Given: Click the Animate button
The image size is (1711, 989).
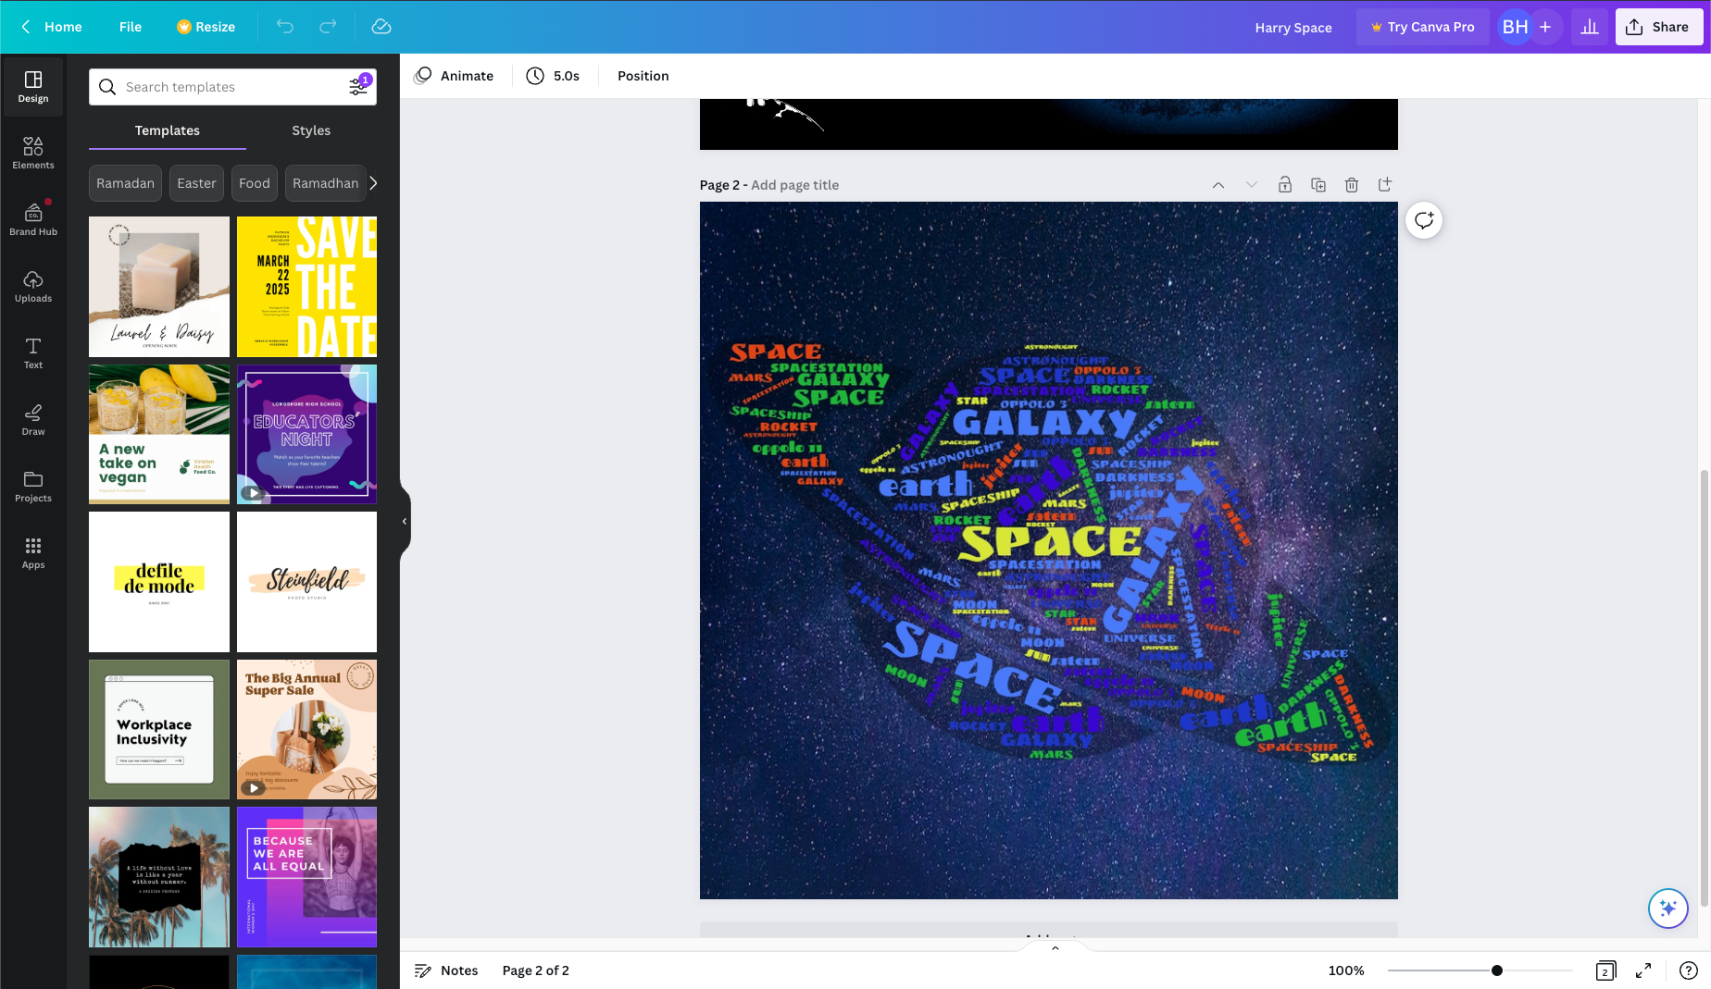Looking at the screenshot, I should 454,76.
